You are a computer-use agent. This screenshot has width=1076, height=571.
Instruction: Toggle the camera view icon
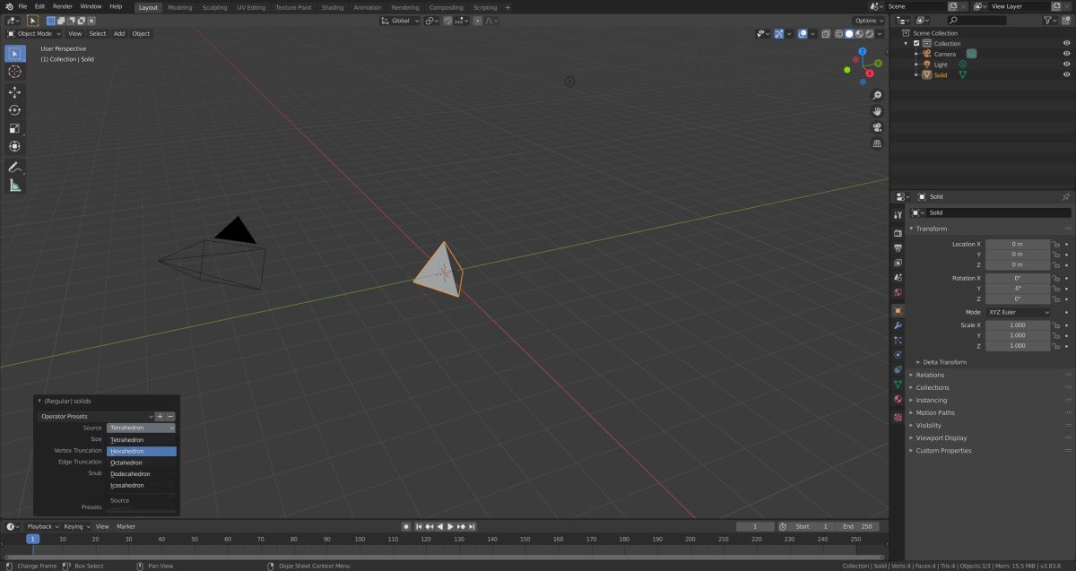[x=877, y=127]
